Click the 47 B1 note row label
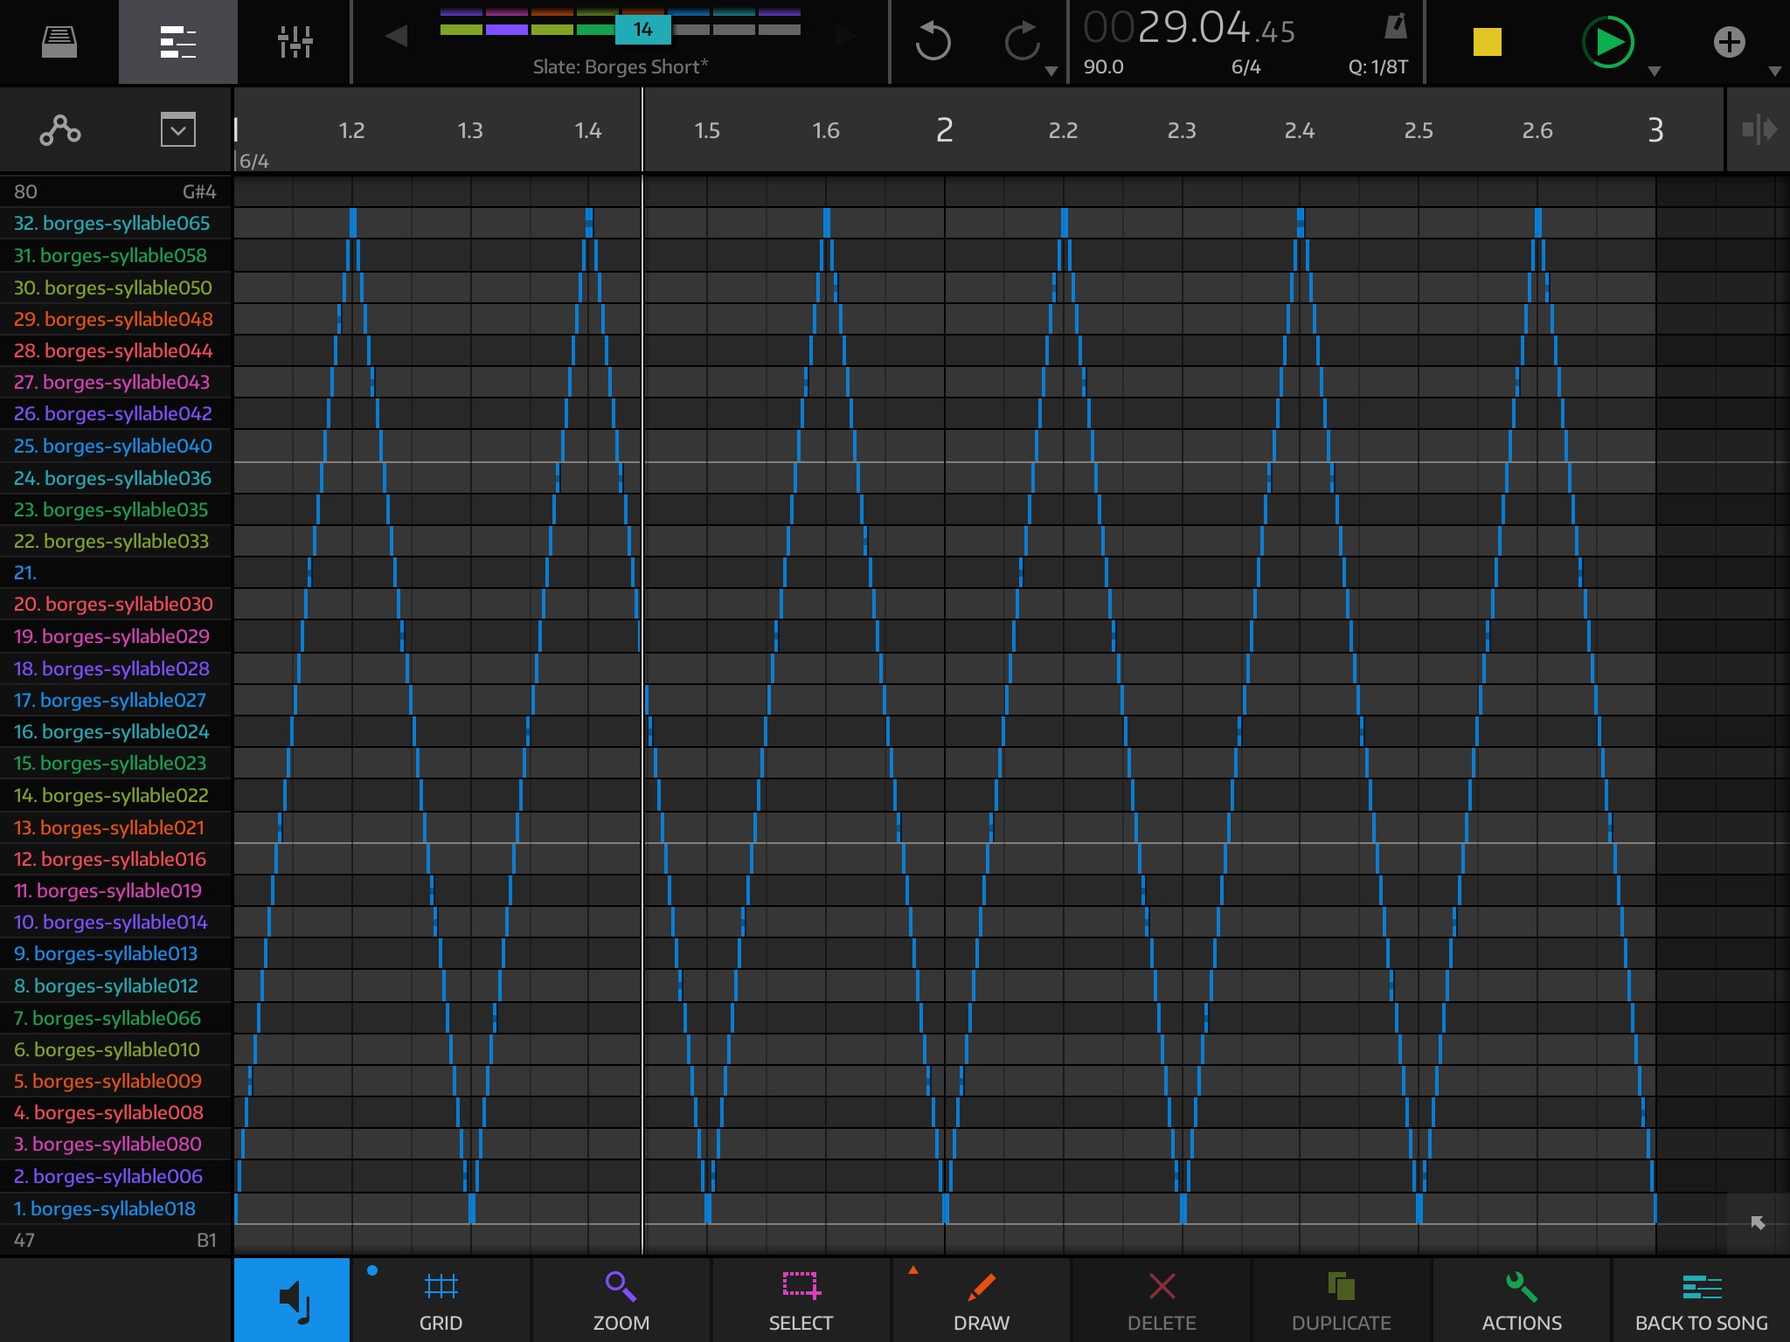 [115, 1241]
